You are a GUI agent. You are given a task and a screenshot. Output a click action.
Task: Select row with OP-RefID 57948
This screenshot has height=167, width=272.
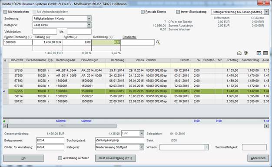click(x=136, y=86)
